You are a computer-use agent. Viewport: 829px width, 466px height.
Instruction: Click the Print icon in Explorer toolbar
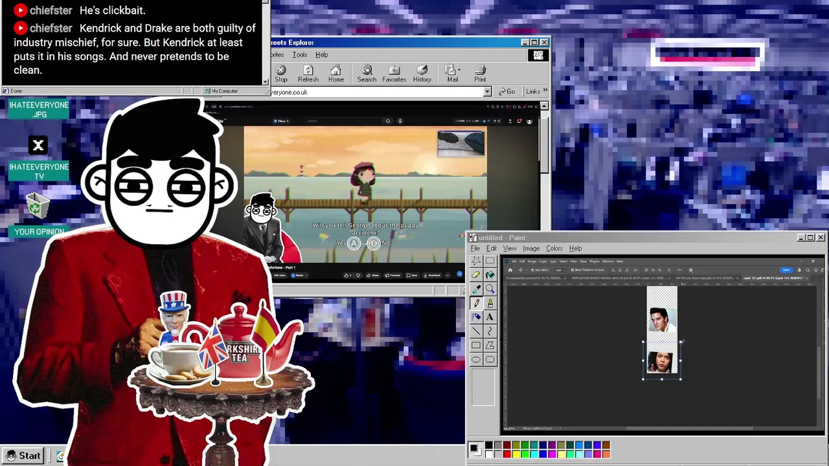[480, 74]
